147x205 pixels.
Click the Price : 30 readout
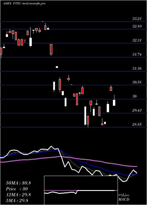[17, 189]
